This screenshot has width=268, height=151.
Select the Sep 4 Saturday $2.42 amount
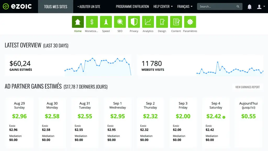pos(214,116)
